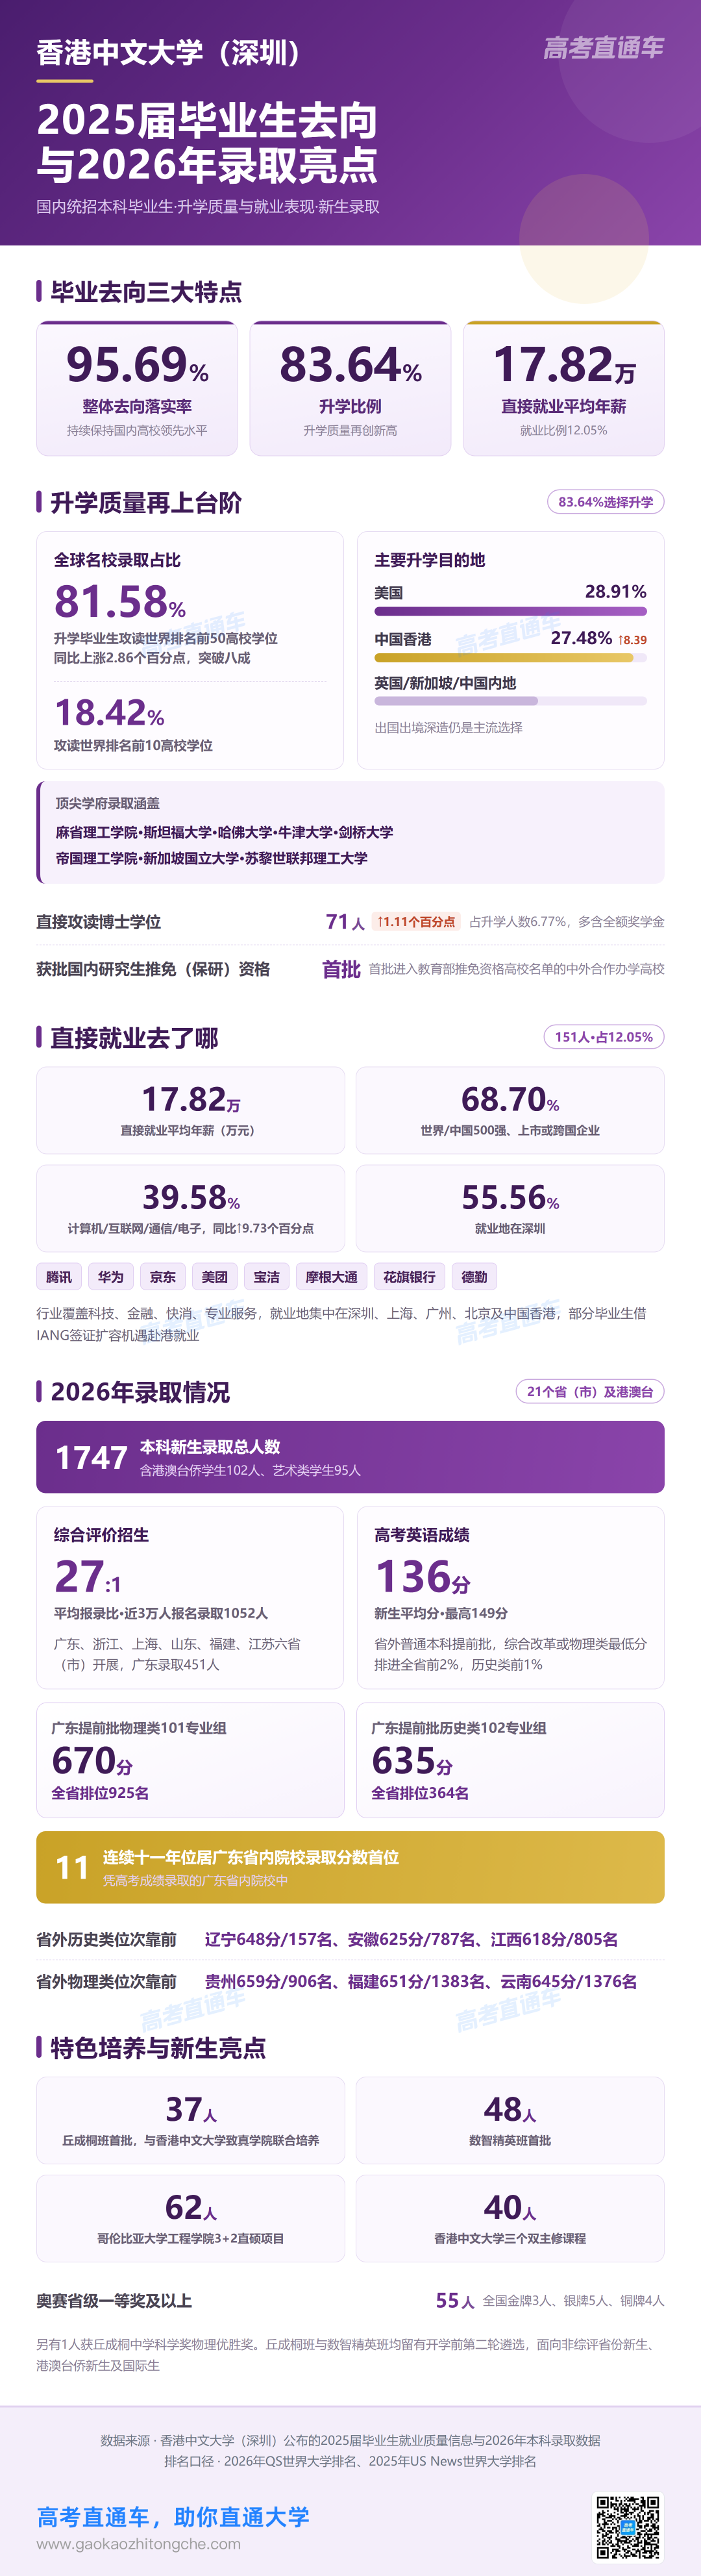This screenshot has height=2576, width=701.
Task: Click the 高考直通车 logo in the header
Action: click(x=604, y=47)
